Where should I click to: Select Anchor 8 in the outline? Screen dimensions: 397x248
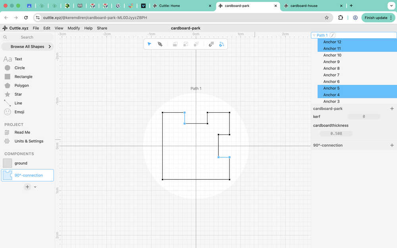click(357, 68)
